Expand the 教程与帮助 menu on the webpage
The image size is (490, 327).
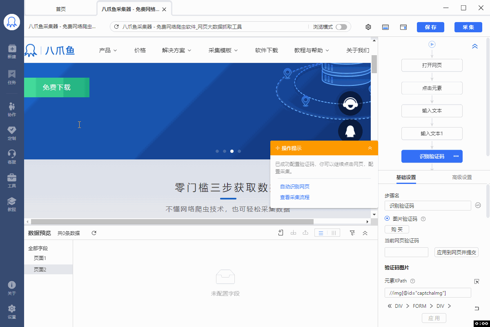click(312, 50)
